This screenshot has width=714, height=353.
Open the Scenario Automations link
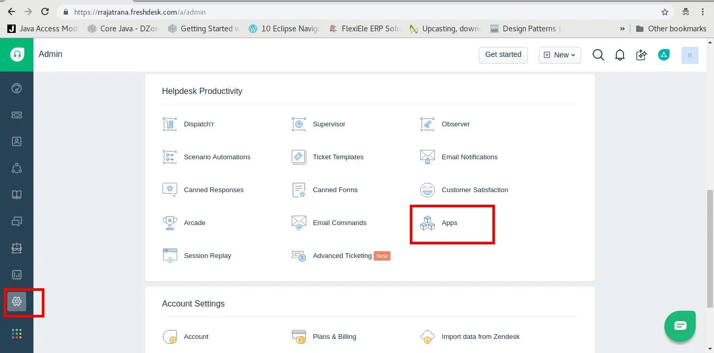point(217,157)
